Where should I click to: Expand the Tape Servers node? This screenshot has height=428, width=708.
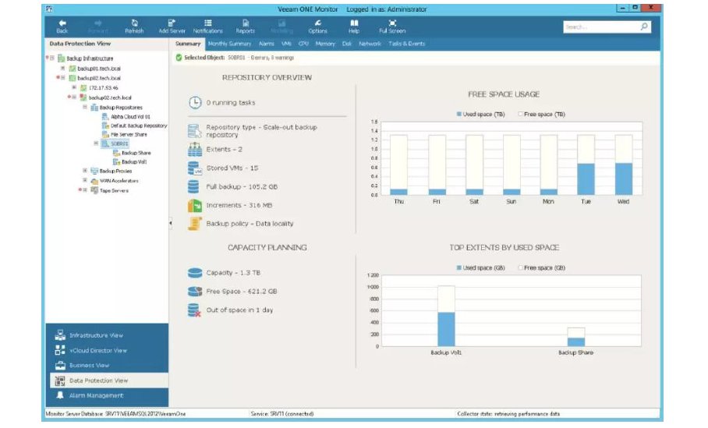click(85, 190)
